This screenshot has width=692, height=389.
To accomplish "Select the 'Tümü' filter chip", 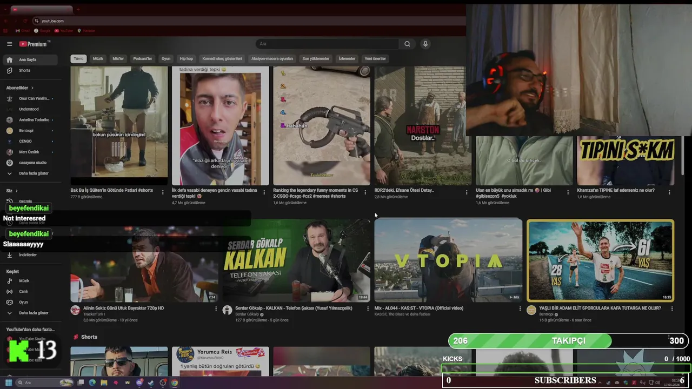I will click(x=78, y=59).
